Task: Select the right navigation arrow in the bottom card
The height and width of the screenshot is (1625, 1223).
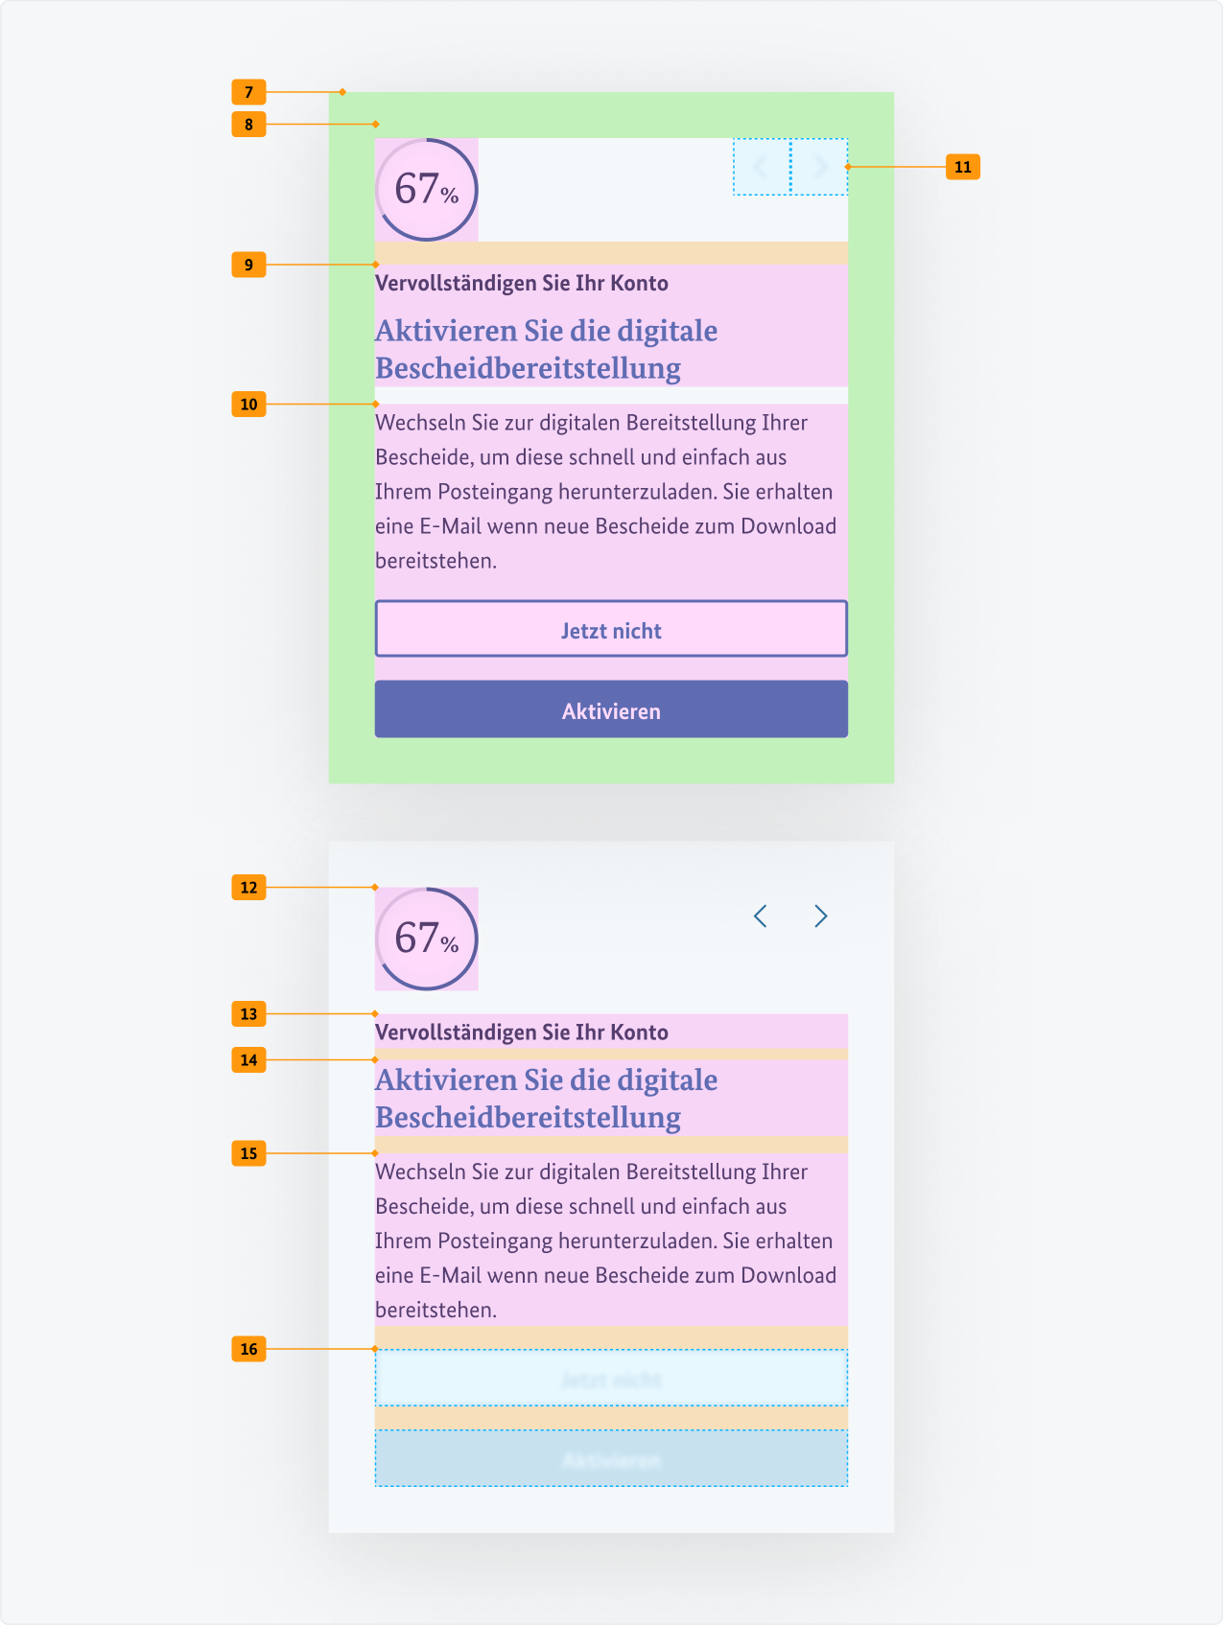Action: click(821, 917)
